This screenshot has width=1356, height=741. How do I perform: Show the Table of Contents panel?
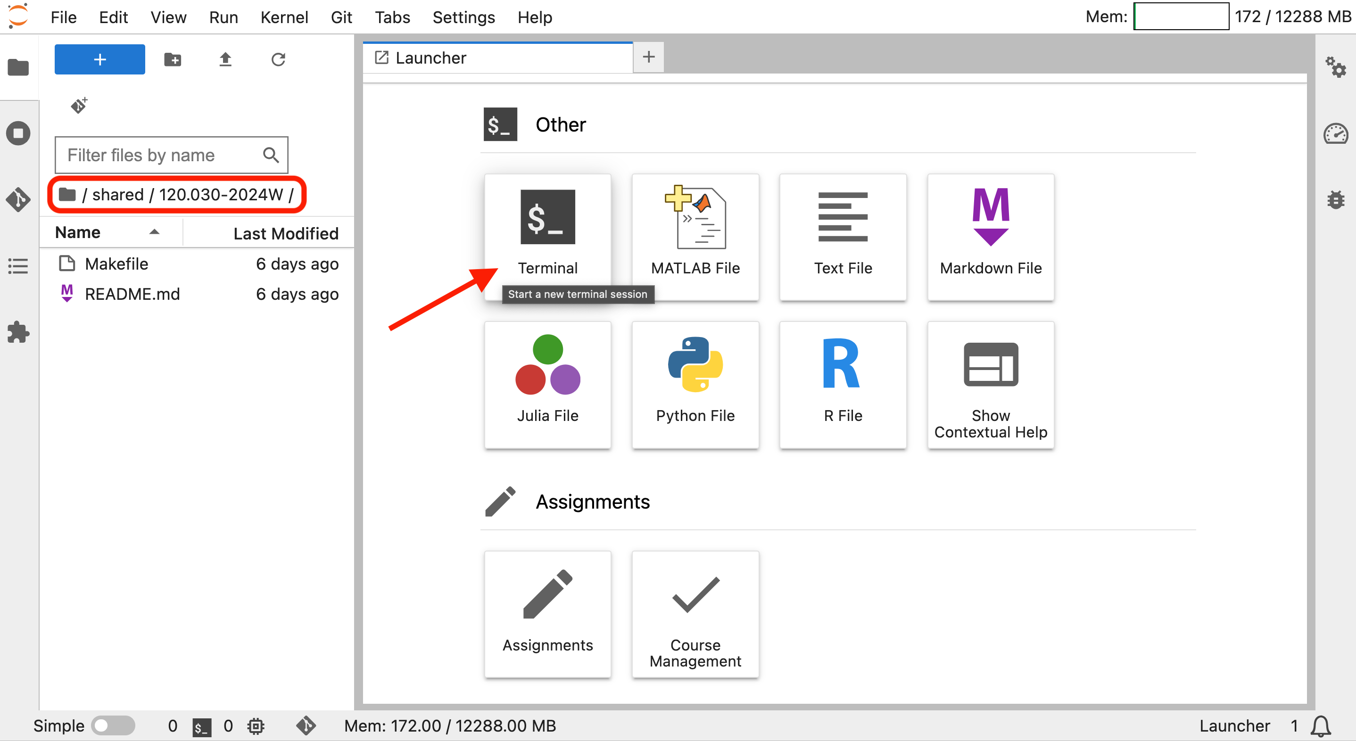[x=18, y=266]
